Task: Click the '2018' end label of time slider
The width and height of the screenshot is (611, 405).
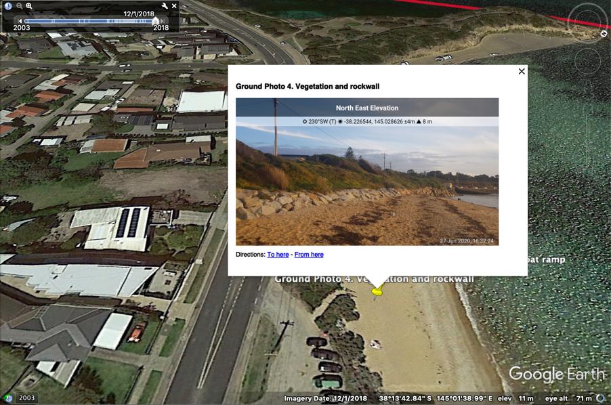Action: pos(161,28)
